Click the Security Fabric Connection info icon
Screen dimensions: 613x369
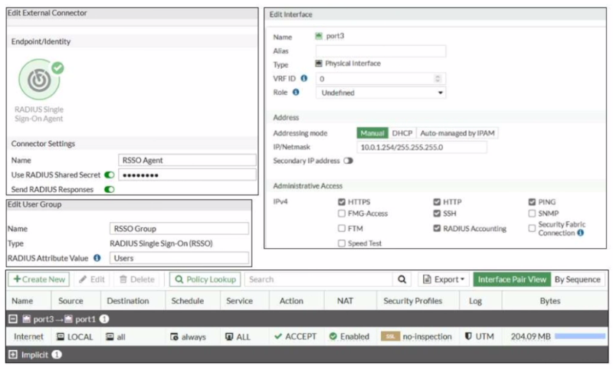click(581, 233)
